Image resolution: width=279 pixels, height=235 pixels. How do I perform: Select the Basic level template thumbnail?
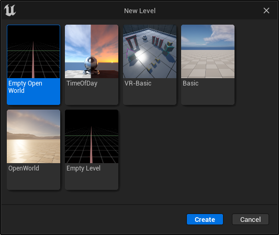(208, 51)
